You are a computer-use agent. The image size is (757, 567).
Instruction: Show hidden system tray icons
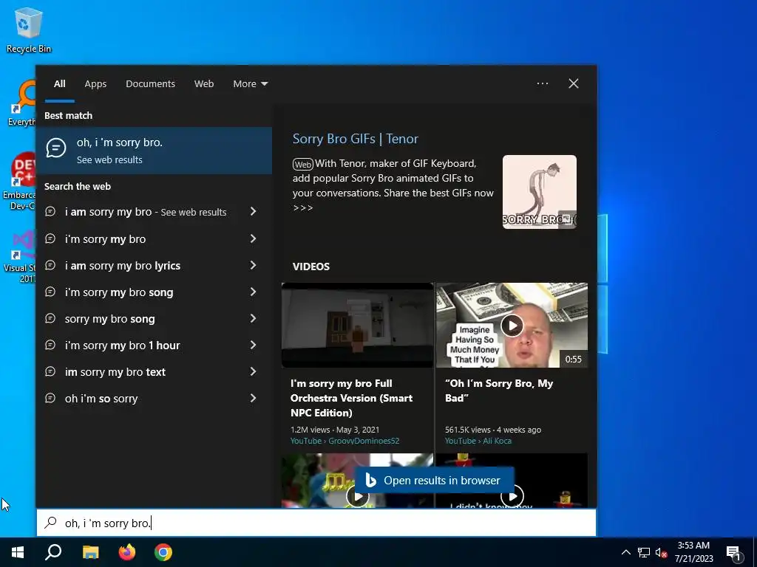click(625, 552)
